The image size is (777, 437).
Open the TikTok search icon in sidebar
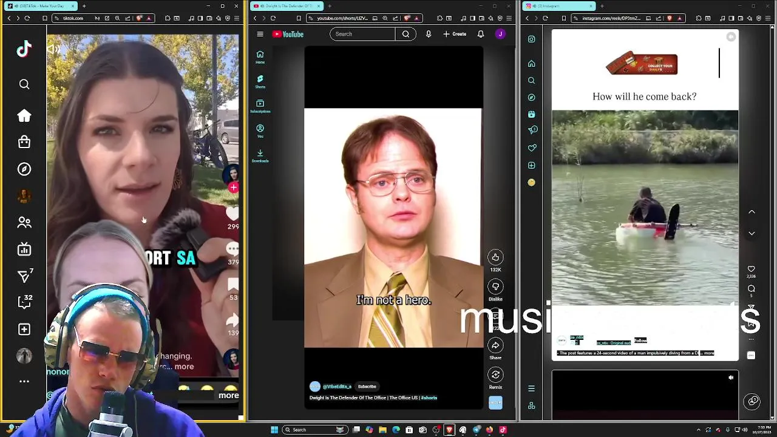tap(24, 84)
